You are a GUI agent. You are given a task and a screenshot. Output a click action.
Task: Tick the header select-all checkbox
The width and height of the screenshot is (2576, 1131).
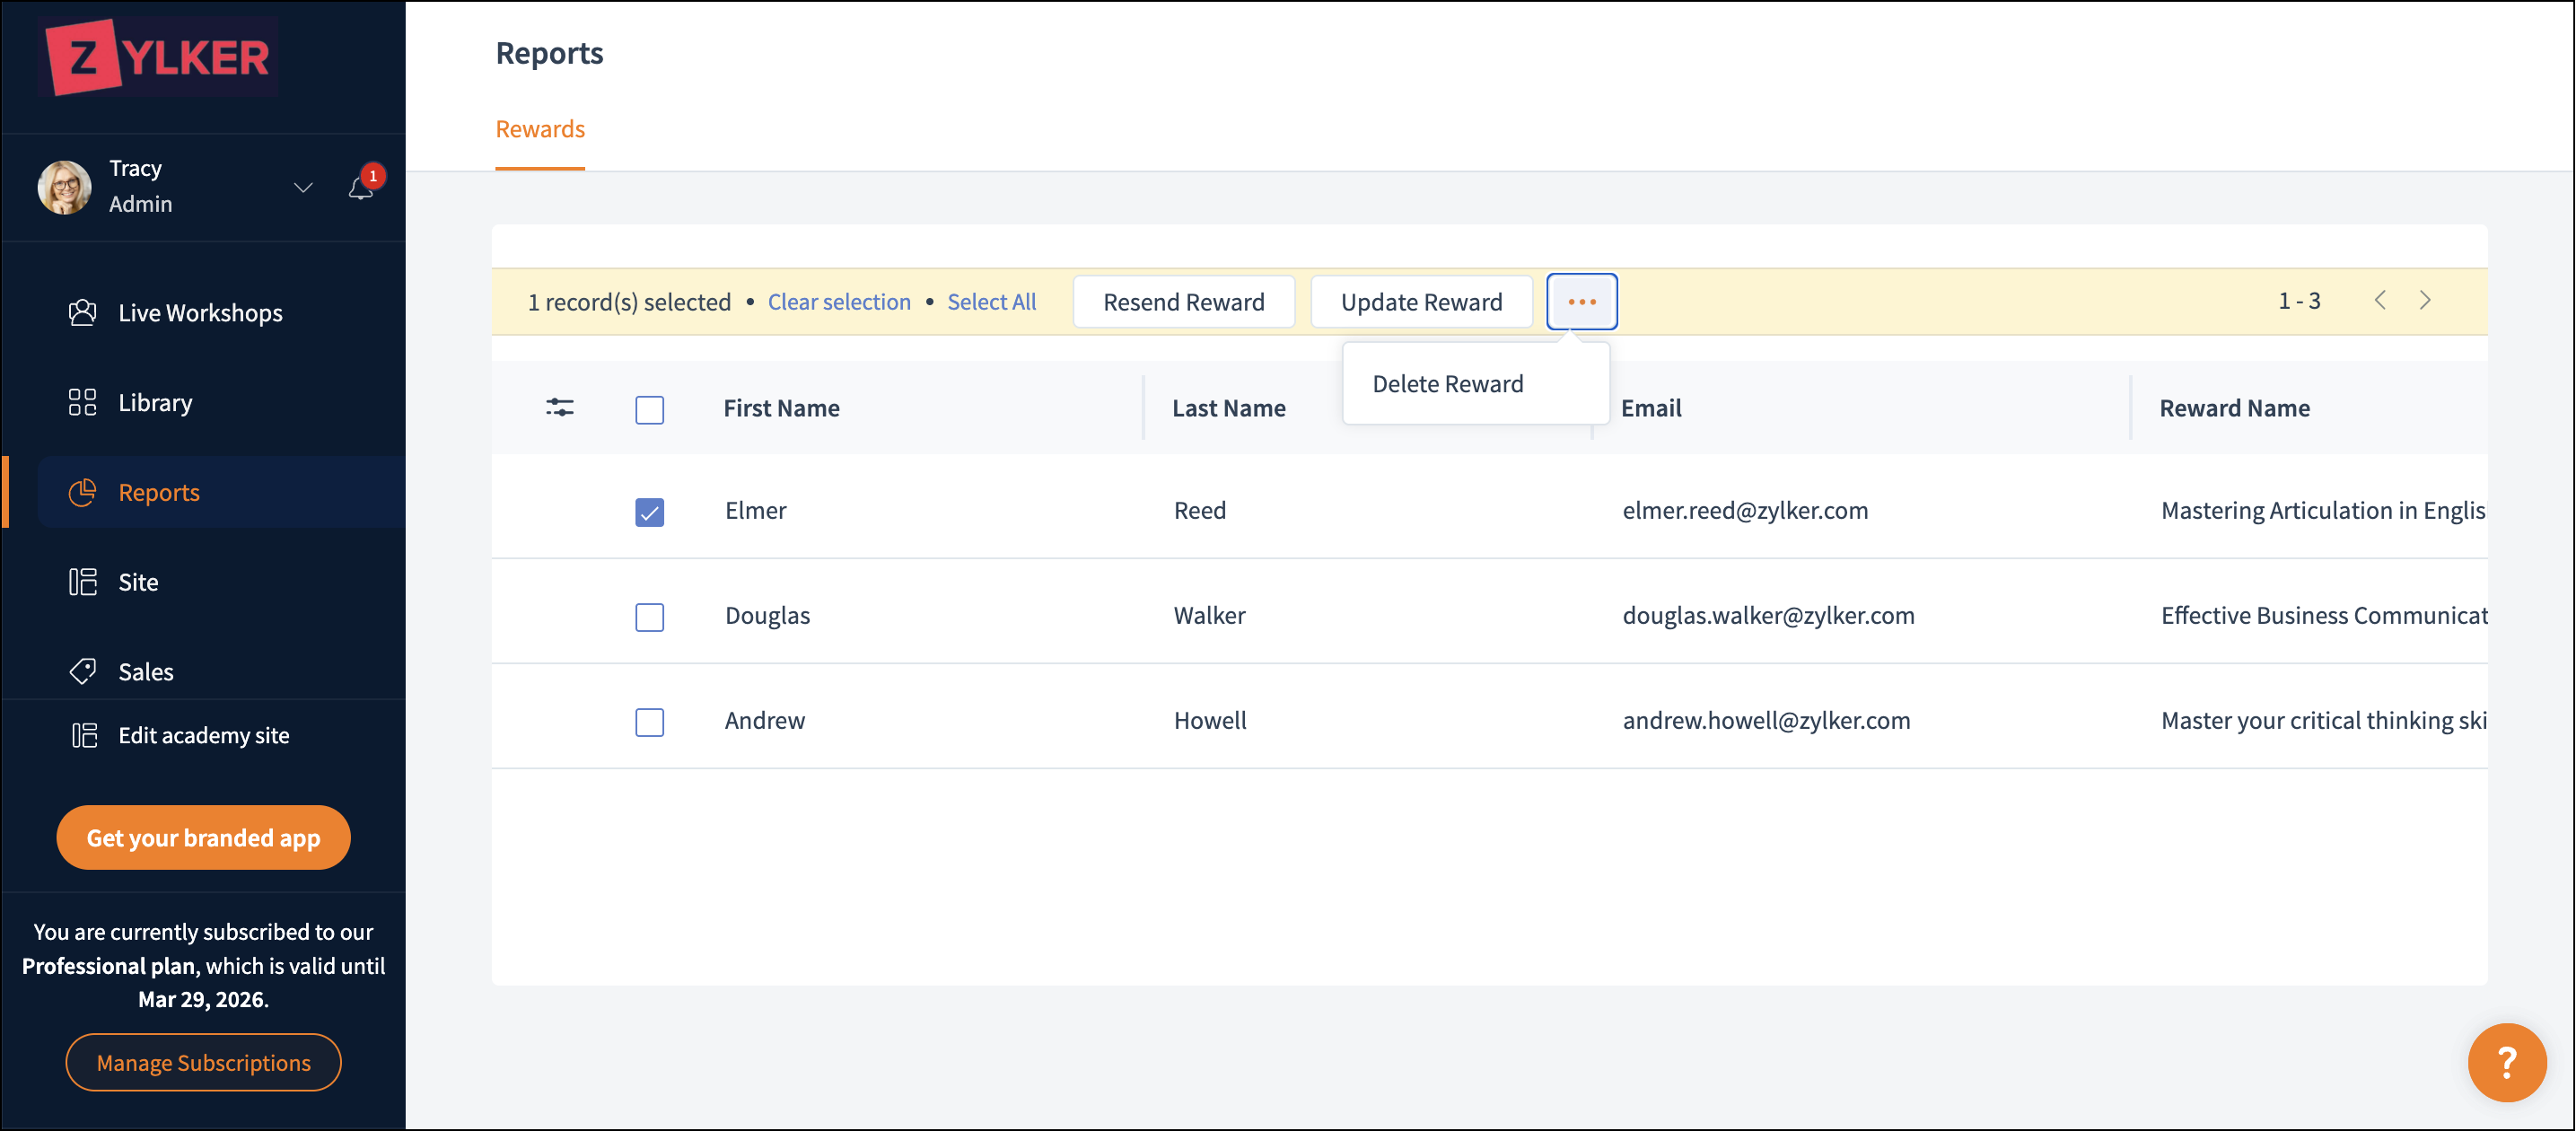tap(649, 409)
